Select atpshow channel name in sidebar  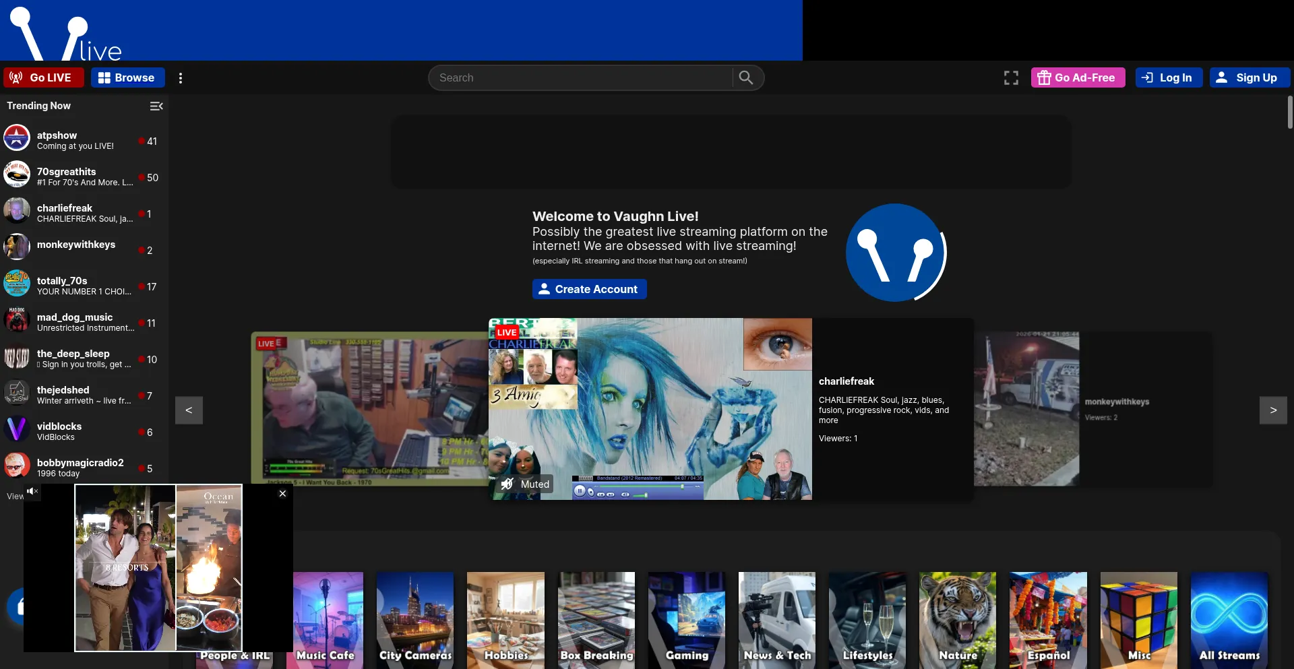point(57,135)
